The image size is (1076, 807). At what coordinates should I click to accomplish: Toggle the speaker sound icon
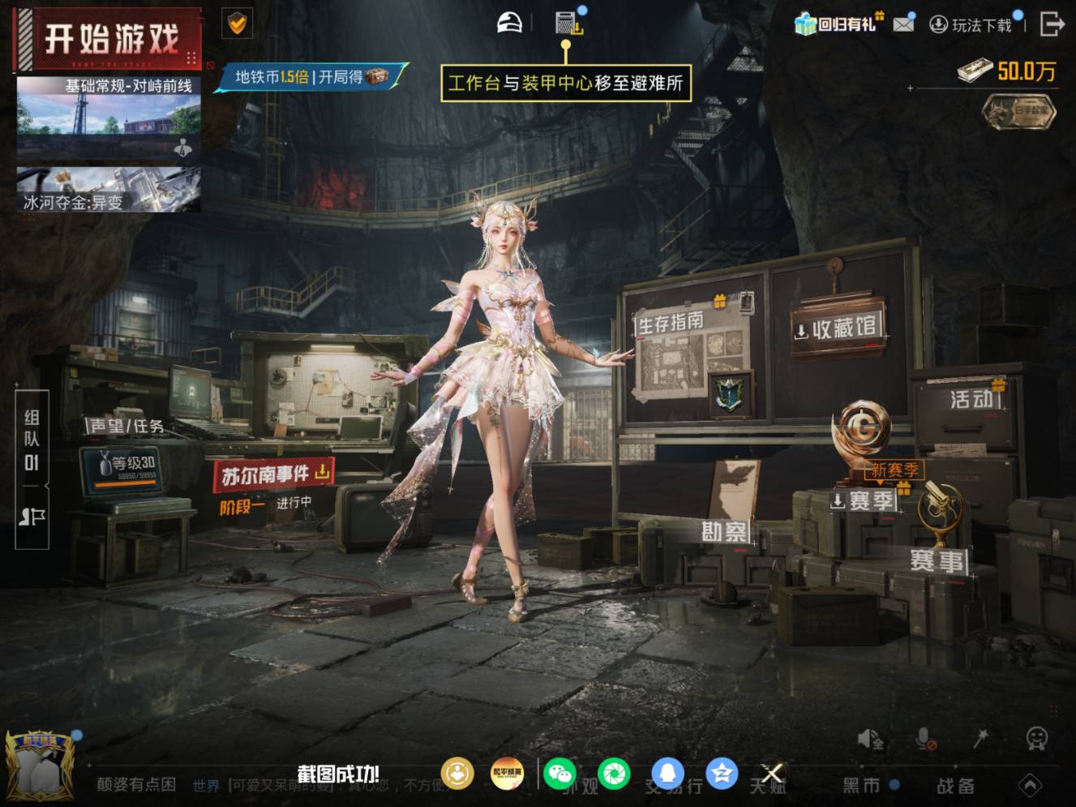click(x=870, y=738)
